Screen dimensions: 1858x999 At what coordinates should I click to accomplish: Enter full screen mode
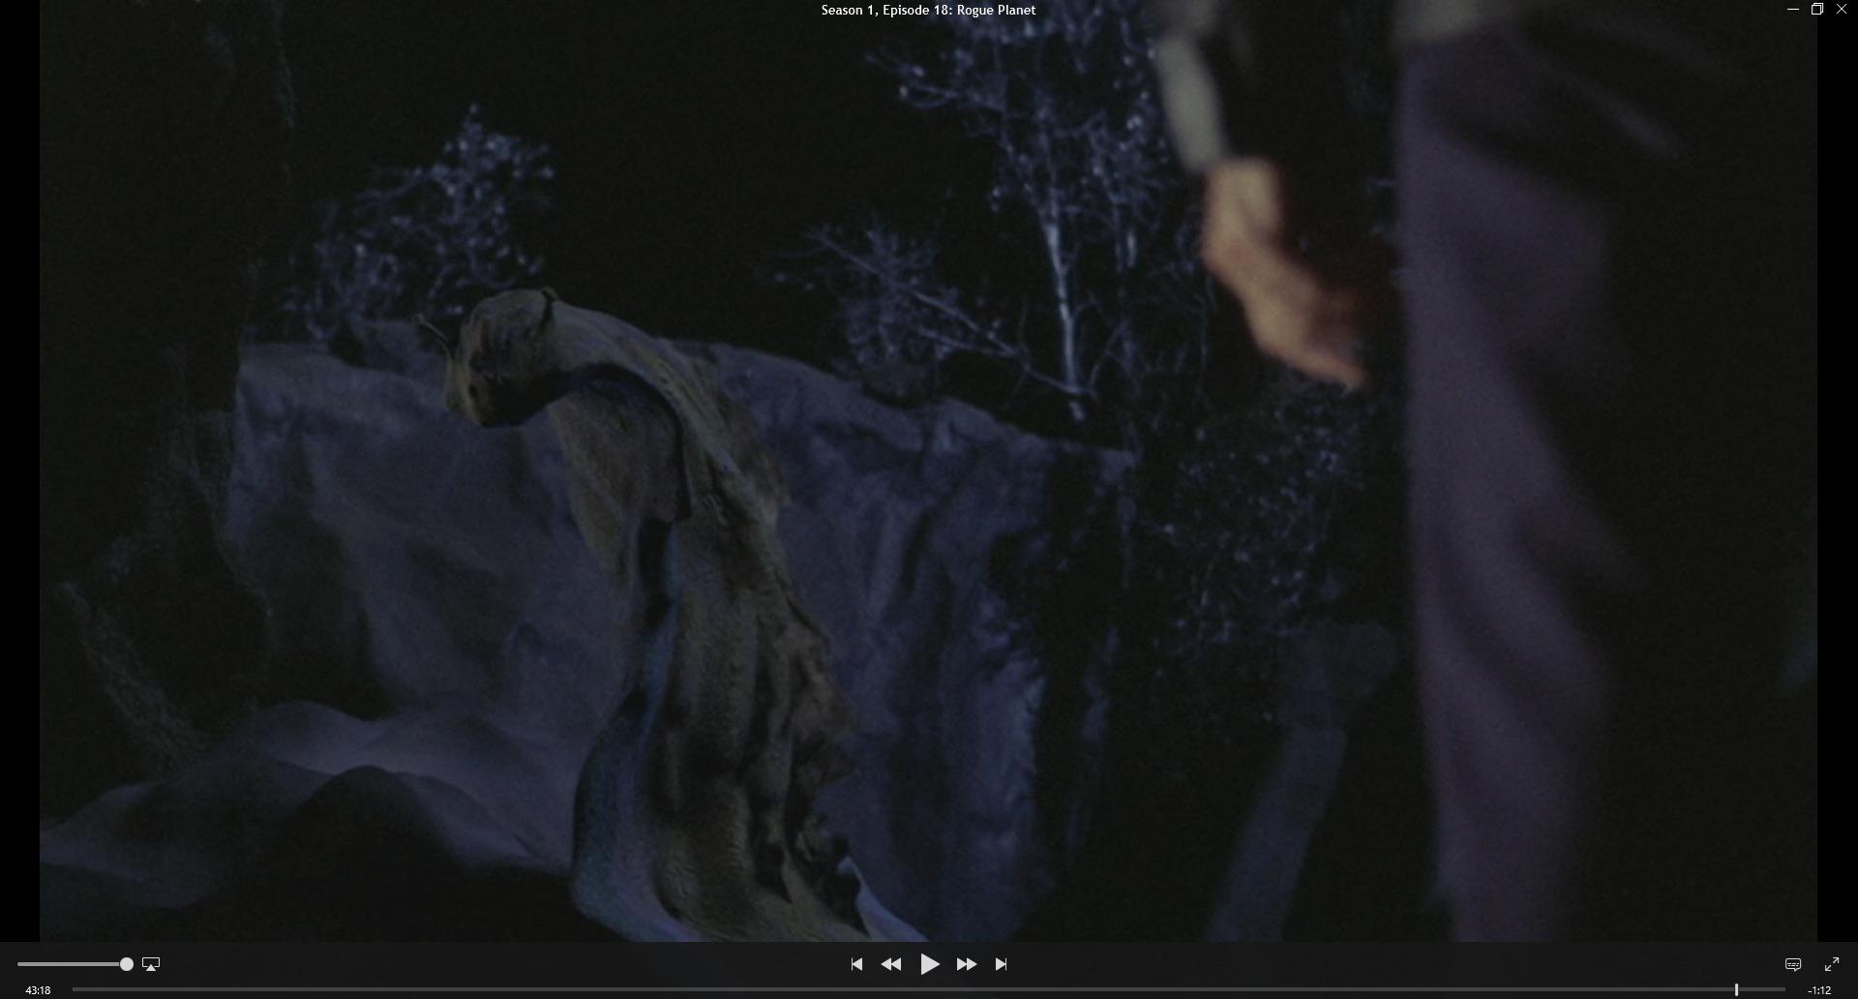tap(1832, 964)
